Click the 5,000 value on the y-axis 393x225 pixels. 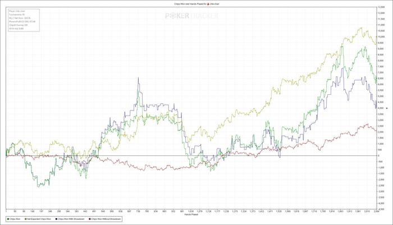point(381,96)
